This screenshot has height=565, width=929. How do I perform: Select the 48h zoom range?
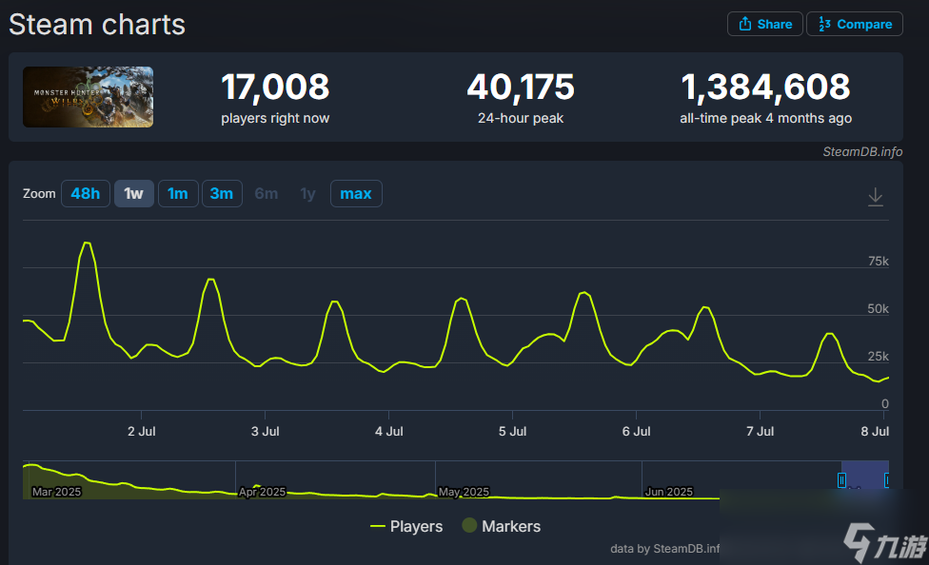pyautogui.click(x=86, y=194)
